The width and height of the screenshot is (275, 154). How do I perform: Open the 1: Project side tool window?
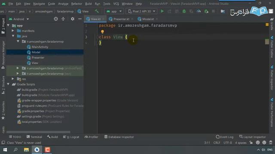(3, 26)
